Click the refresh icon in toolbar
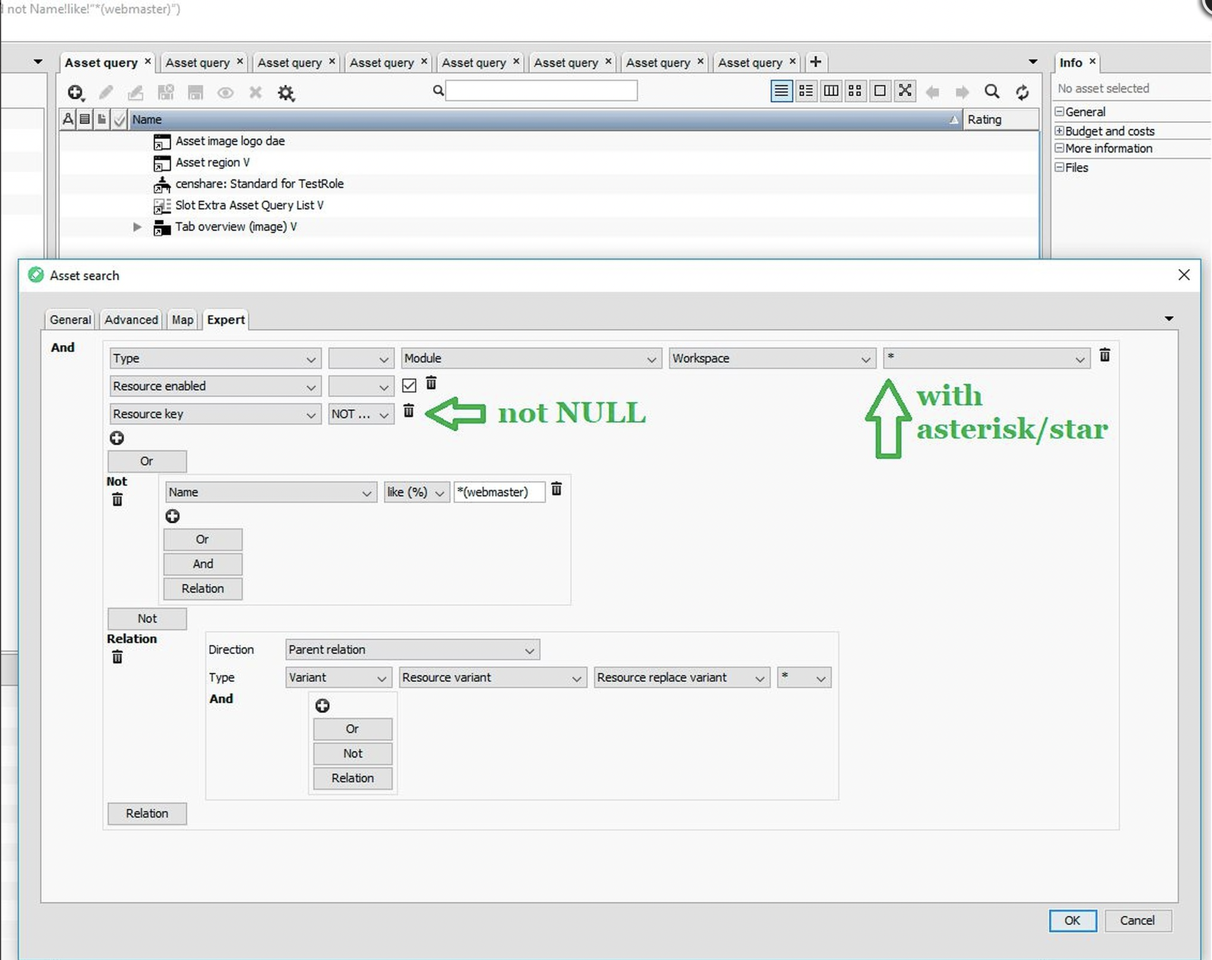The width and height of the screenshot is (1212, 960). click(x=1022, y=92)
